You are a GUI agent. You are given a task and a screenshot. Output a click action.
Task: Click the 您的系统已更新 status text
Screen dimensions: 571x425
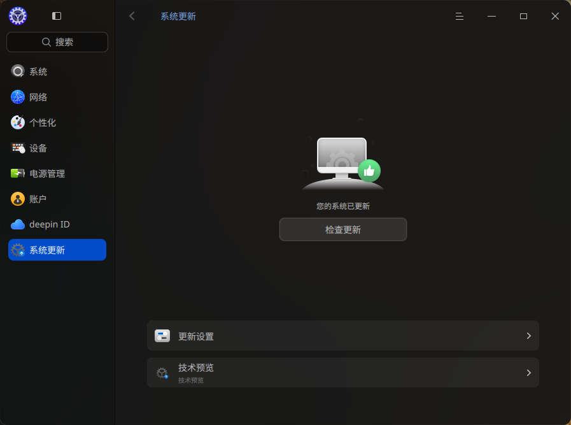(x=343, y=206)
